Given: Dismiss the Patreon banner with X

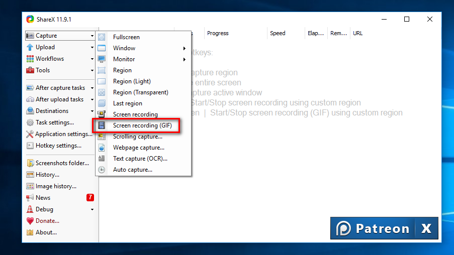Looking at the screenshot, I should pyautogui.click(x=426, y=228).
